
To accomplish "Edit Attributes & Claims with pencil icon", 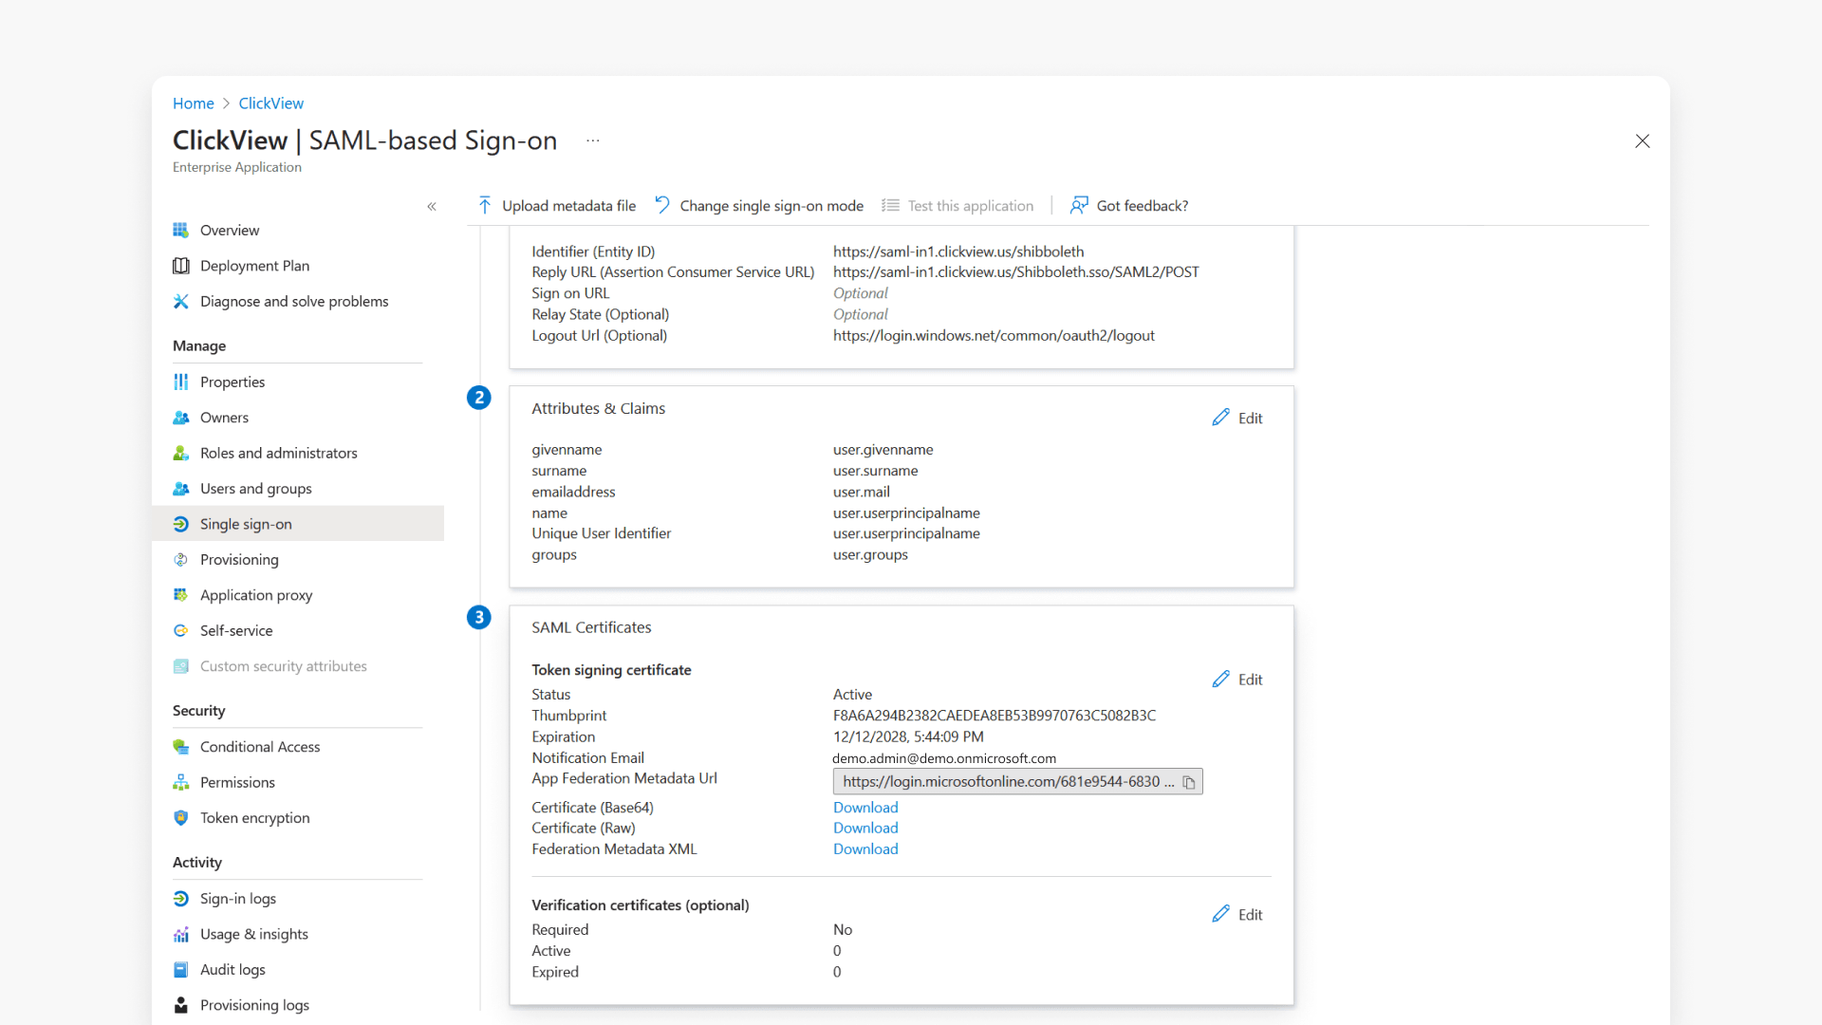I will click(1238, 418).
